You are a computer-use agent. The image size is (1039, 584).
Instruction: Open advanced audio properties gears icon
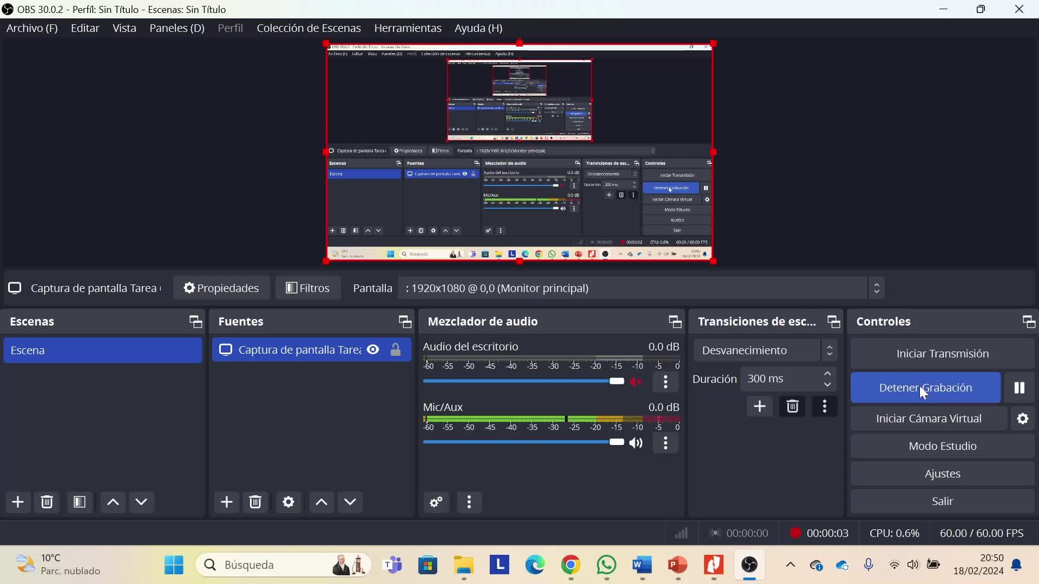pos(436,502)
